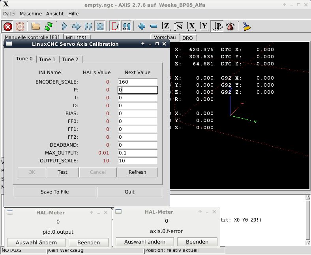Toggle skip lines with slash icon
The width and height of the screenshot is (311, 255).
click(115, 26)
